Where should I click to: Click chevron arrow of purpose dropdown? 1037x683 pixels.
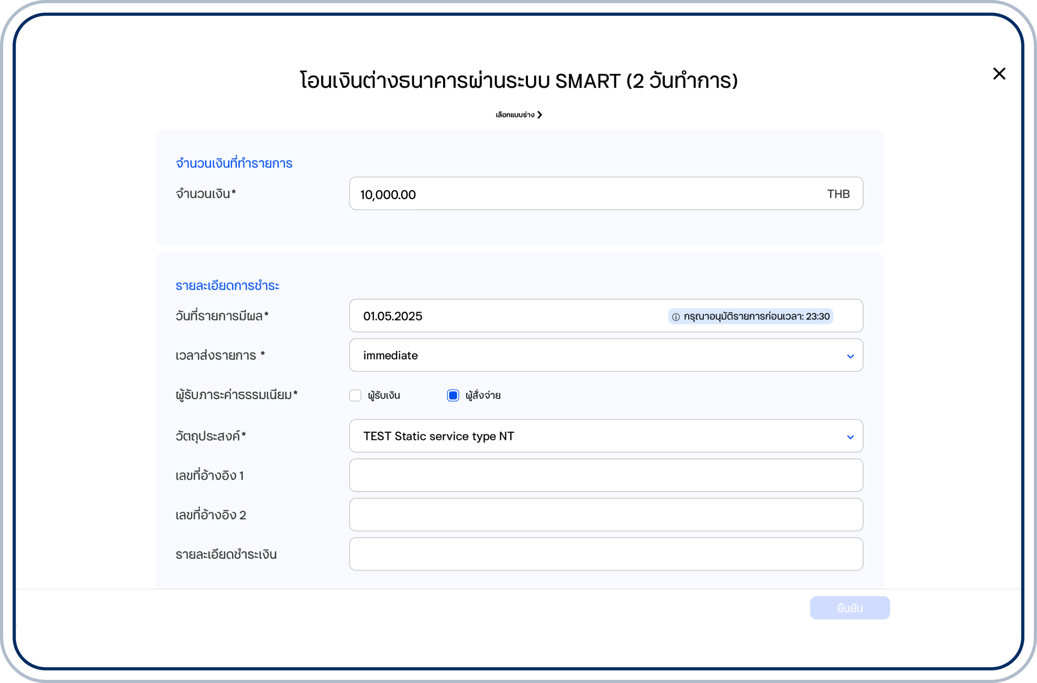(x=850, y=437)
